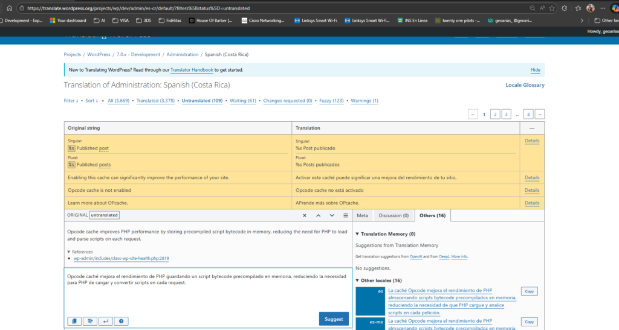619x330 pixels.
Task: Collapse the Translation Memory section
Action: (357, 233)
